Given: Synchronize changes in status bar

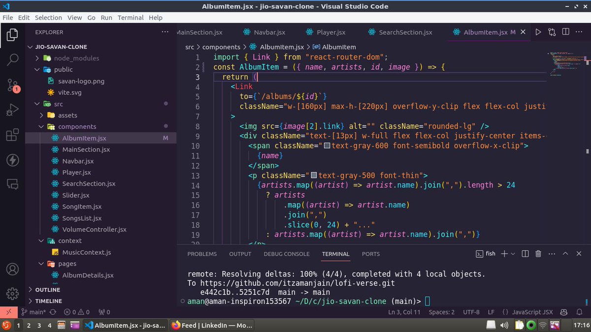Looking at the screenshot, I should pyautogui.click(x=53, y=312).
